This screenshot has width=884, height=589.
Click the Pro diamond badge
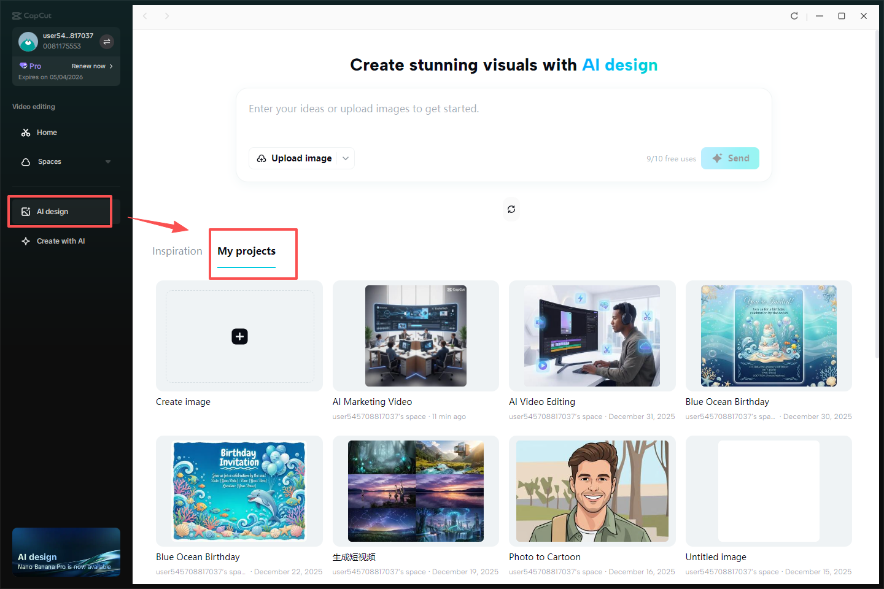pos(23,65)
